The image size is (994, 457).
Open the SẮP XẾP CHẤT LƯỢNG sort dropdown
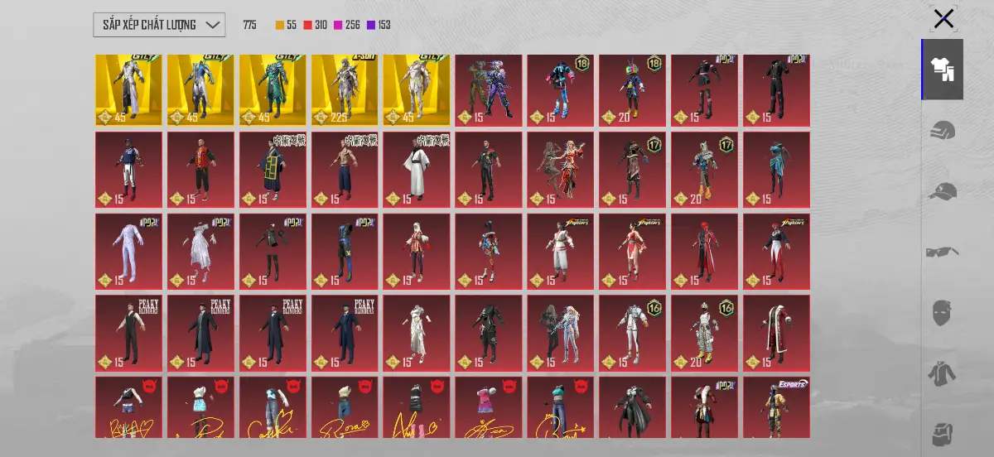coord(159,25)
